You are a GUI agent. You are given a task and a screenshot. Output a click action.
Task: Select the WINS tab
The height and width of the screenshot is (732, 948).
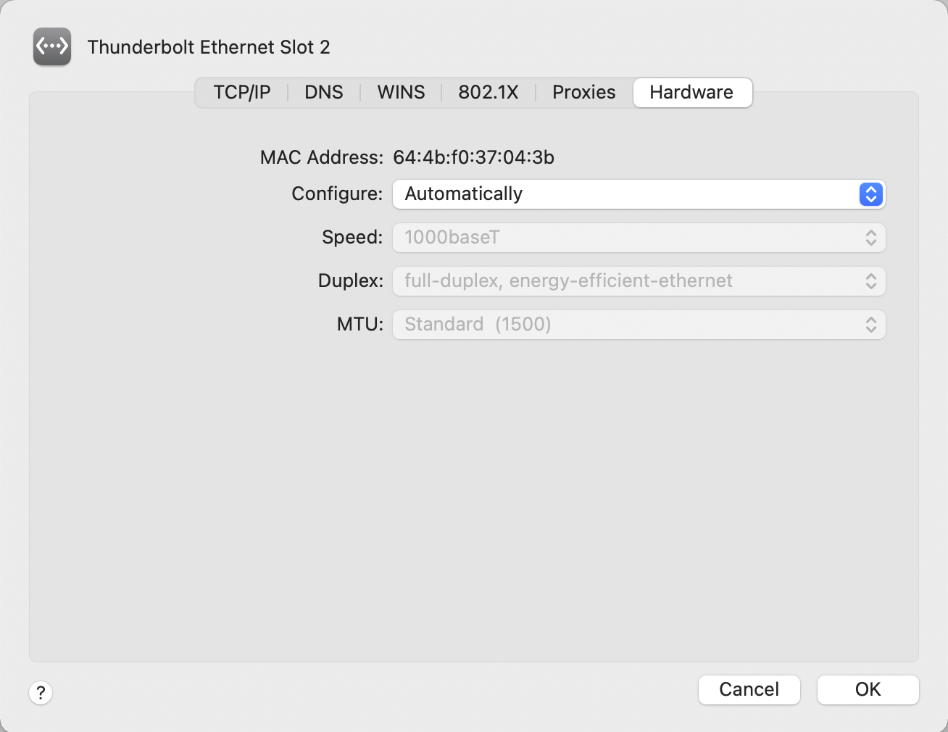point(401,93)
